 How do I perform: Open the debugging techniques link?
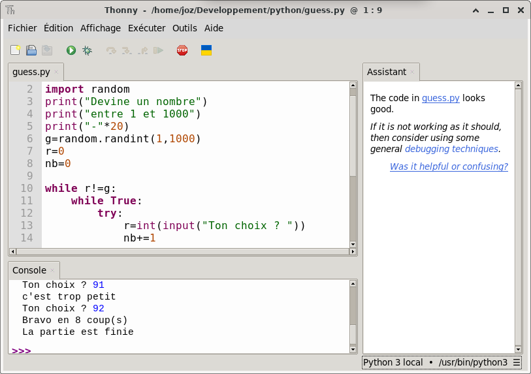tap(451, 149)
